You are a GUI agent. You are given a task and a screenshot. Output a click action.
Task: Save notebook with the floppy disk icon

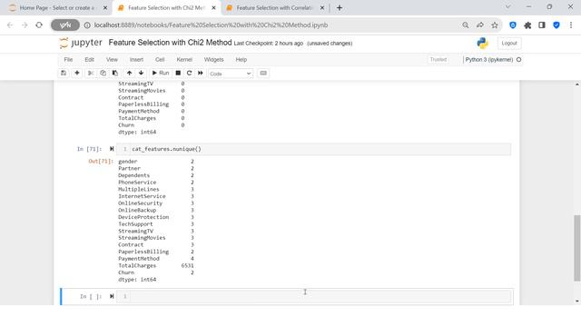coord(64,73)
